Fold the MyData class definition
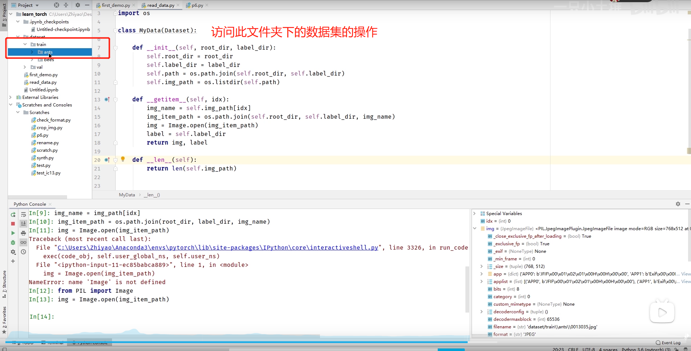Screen dimensions: 691x351 (116, 30)
